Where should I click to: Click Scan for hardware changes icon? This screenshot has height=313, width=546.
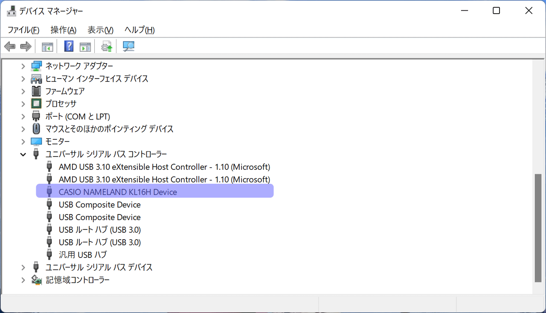click(128, 46)
